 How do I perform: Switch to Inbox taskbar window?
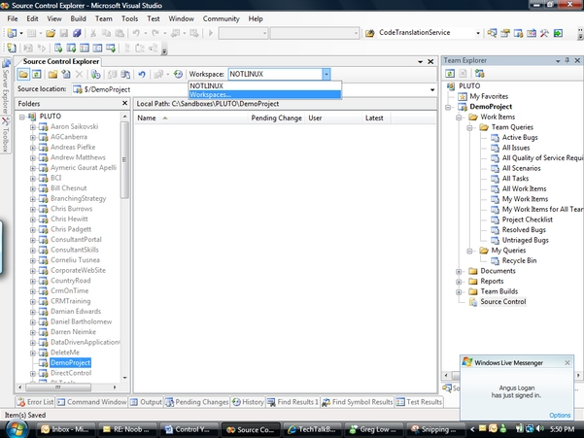click(65, 429)
